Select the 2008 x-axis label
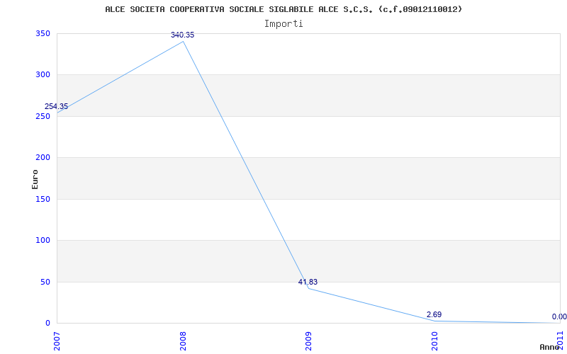The image size is (567, 354). pyautogui.click(x=183, y=341)
